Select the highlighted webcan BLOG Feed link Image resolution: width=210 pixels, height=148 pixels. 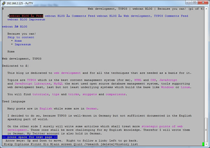26,16
